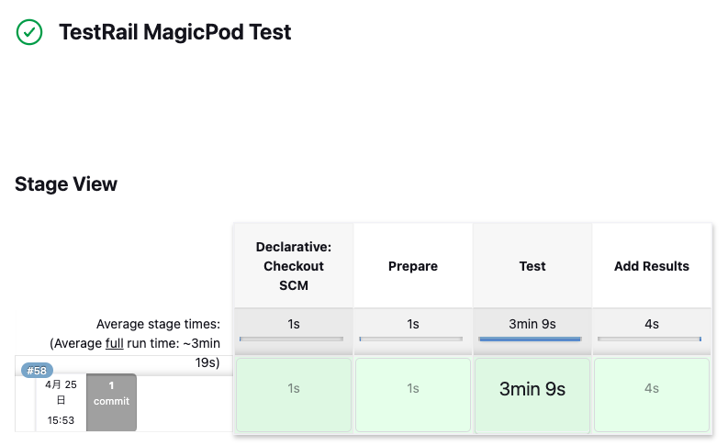Click the Checkout SCM average time bar
This screenshot has width=728, height=445.
coord(291,339)
